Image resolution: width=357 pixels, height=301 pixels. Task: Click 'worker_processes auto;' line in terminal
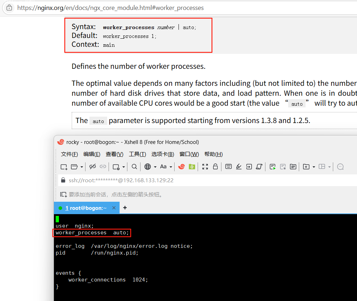coord(92,233)
